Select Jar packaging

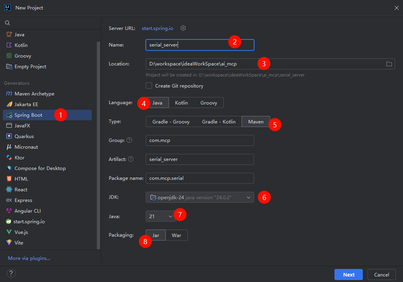(156, 235)
